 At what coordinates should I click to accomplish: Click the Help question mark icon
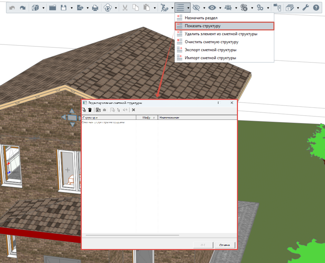tap(316, 8)
